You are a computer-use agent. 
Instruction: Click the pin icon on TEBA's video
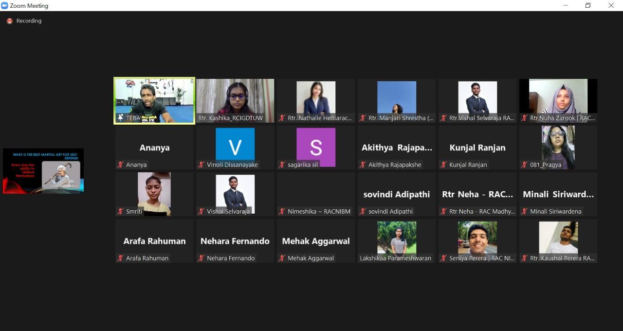[120, 118]
